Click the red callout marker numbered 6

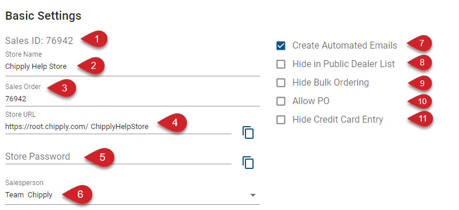(x=78, y=194)
